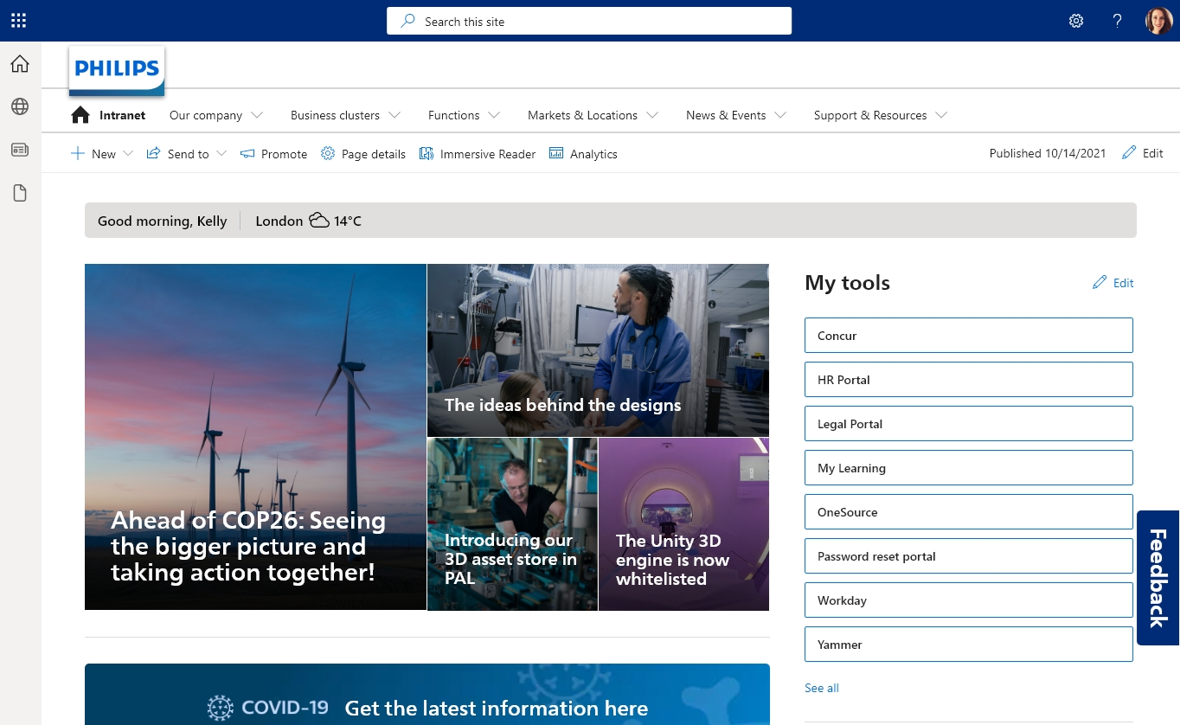The image size is (1180, 725).
Task: Open the 3D asset store in PAL article
Action: pos(512,524)
